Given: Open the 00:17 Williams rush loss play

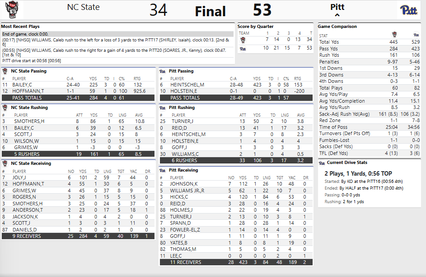Looking at the screenshot, I should click(x=117, y=42).
